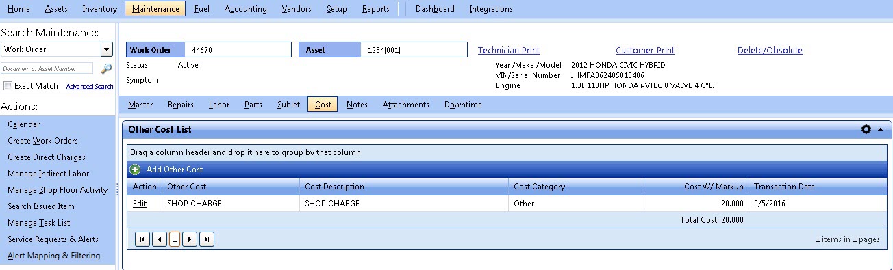The width and height of the screenshot is (893, 270).
Task: Click the 20.000 cost with markup cell
Action: click(697, 204)
